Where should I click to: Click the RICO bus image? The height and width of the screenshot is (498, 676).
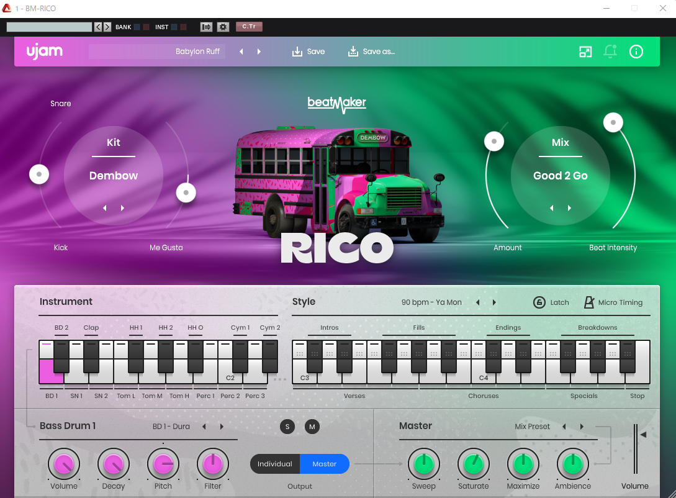(340, 183)
